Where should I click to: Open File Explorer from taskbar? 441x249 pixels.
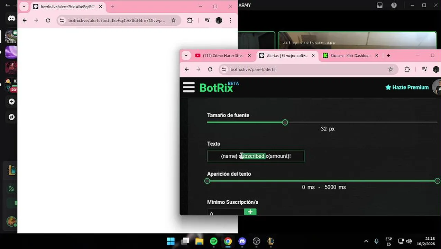pos(199,241)
